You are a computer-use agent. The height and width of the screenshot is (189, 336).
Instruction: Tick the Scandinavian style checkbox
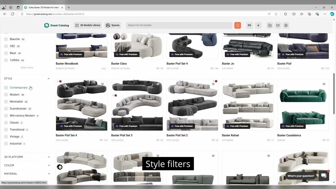pos(6,109)
